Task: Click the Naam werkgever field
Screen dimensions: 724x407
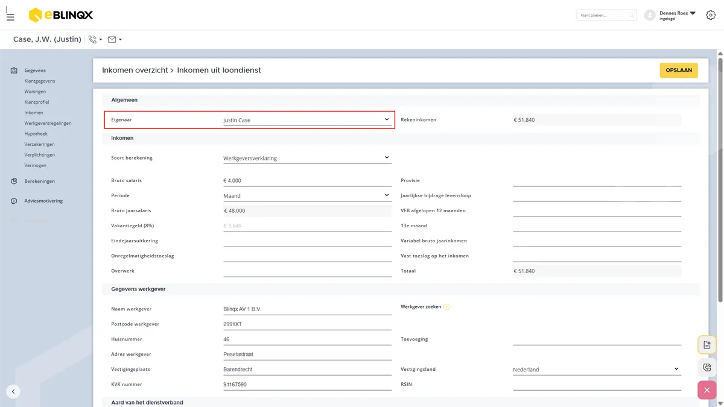Action: 307,309
